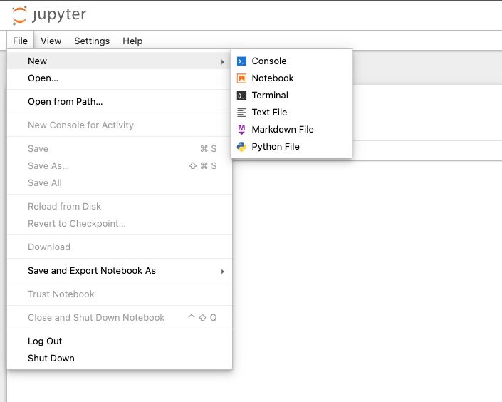This screenshot has height=402, width=502.
Task: Expand Save and Export Notebook As arrow
Action: tap(222, 272)
